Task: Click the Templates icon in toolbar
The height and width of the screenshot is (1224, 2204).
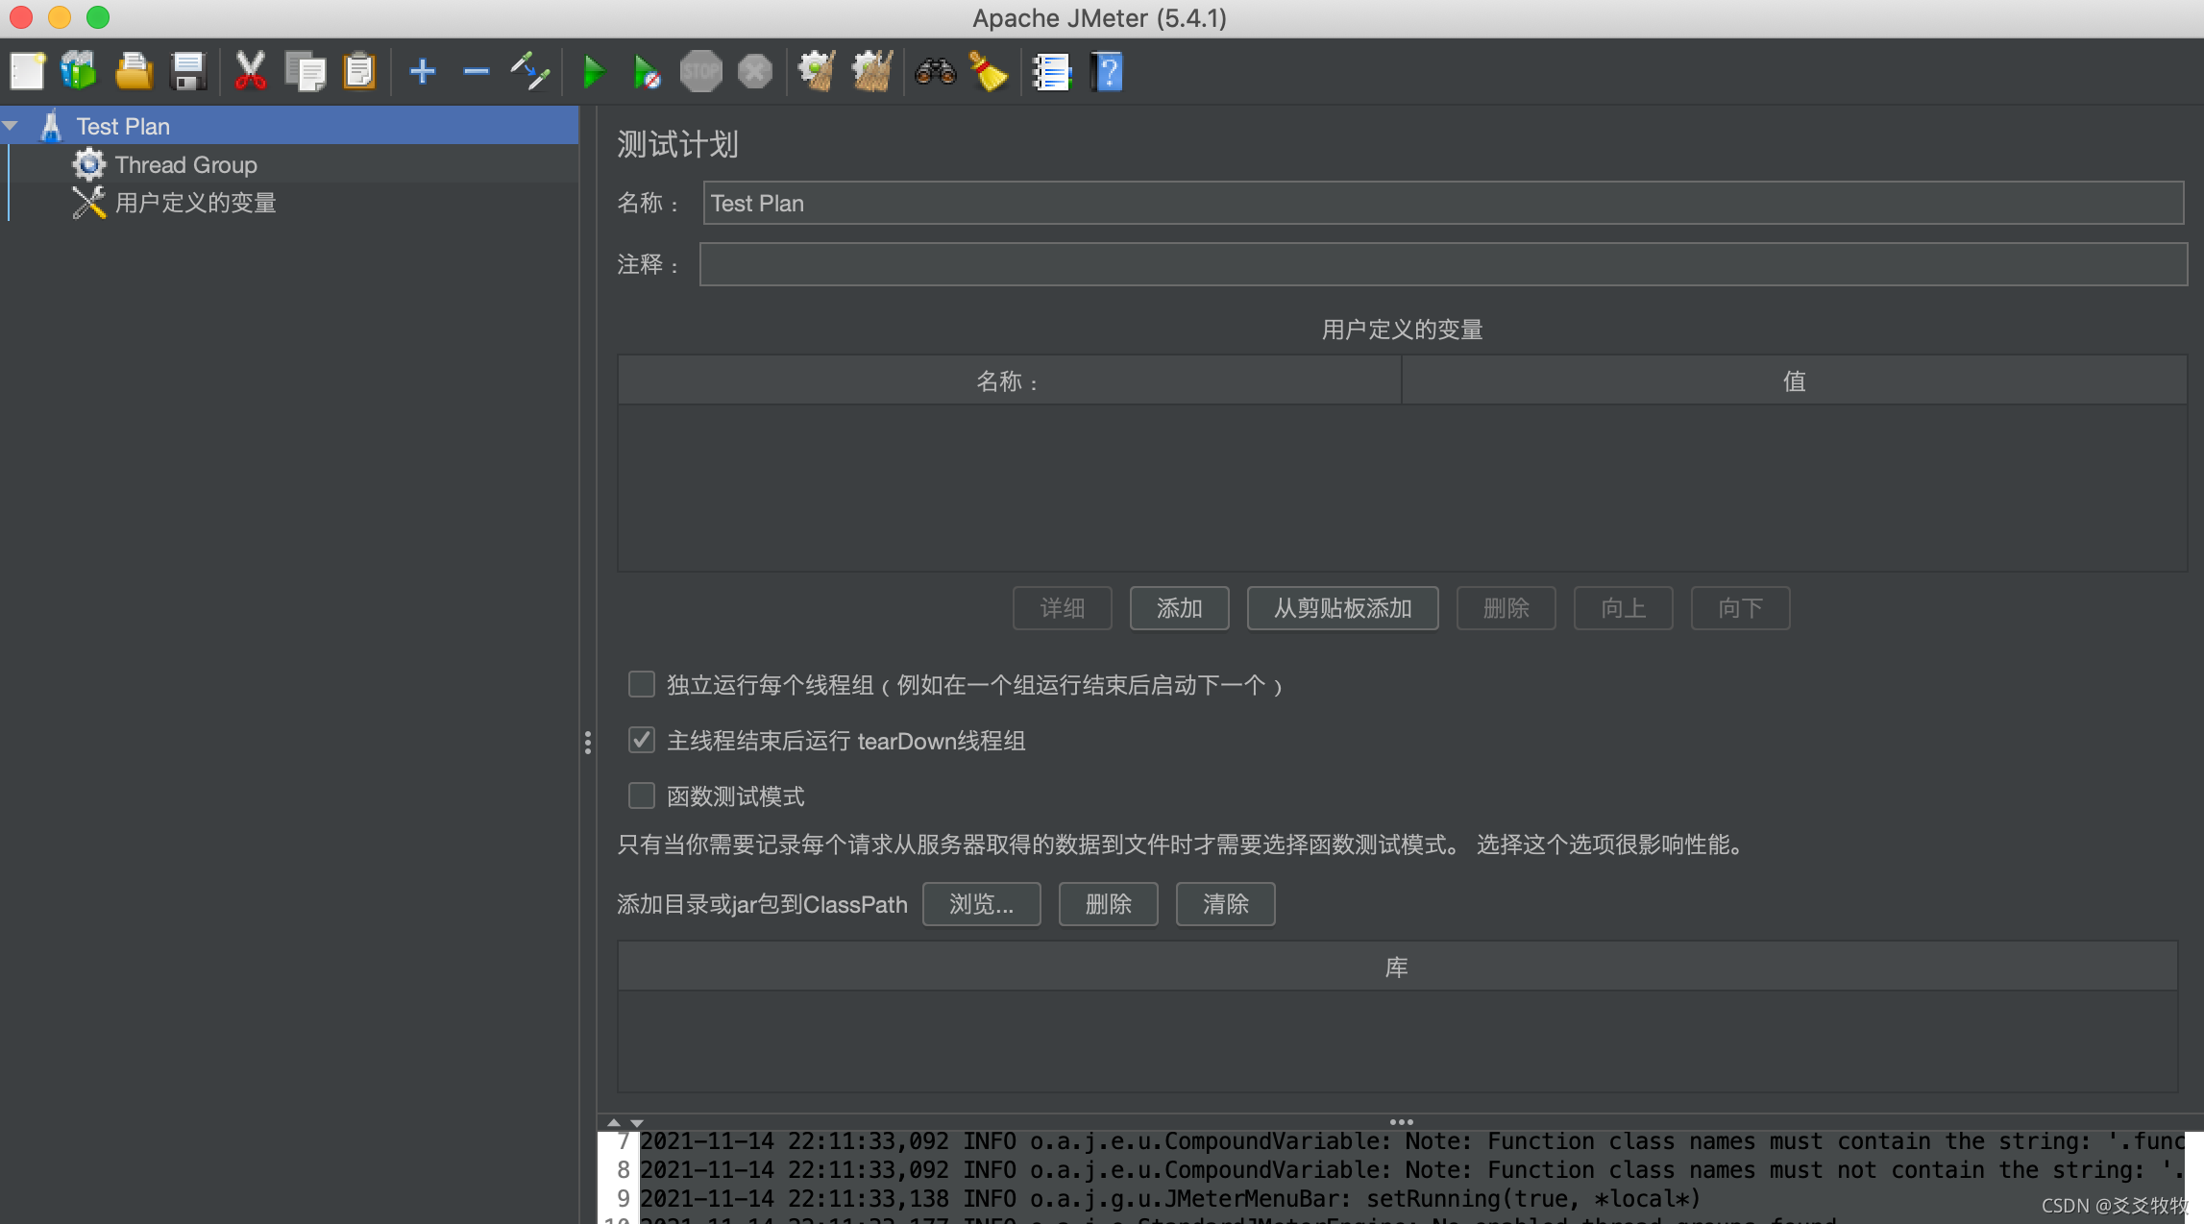Action: pos(79,72)
